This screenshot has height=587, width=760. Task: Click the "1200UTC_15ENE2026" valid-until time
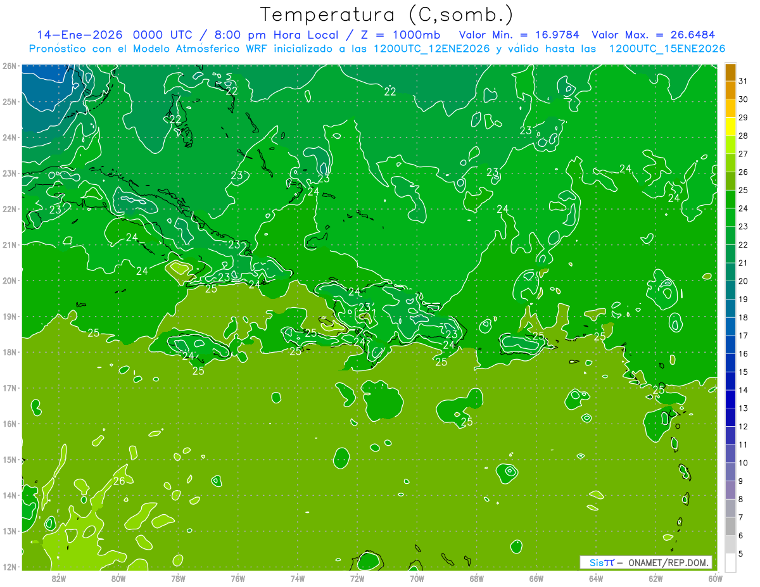(x=666, y=49)
